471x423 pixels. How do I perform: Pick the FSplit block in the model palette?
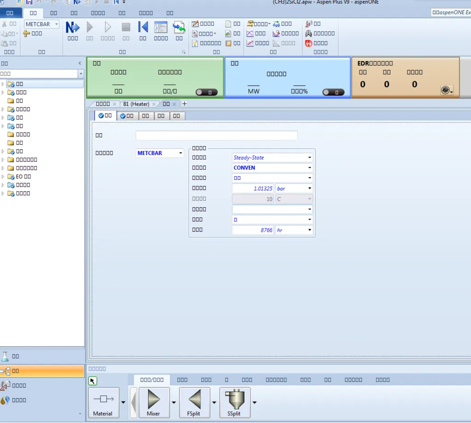coord(194,402)
